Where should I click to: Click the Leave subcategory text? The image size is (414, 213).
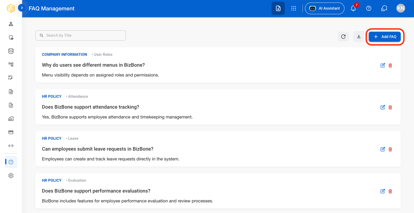click(73, 138)
